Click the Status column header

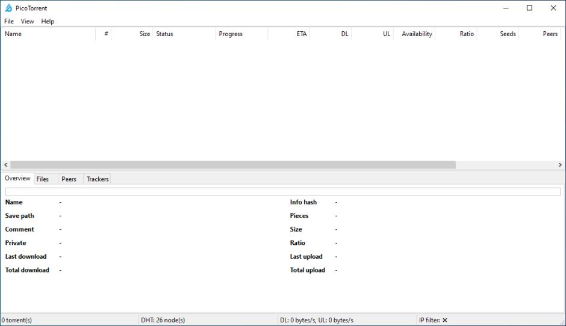pyautogui.click(x=184, y=34)
